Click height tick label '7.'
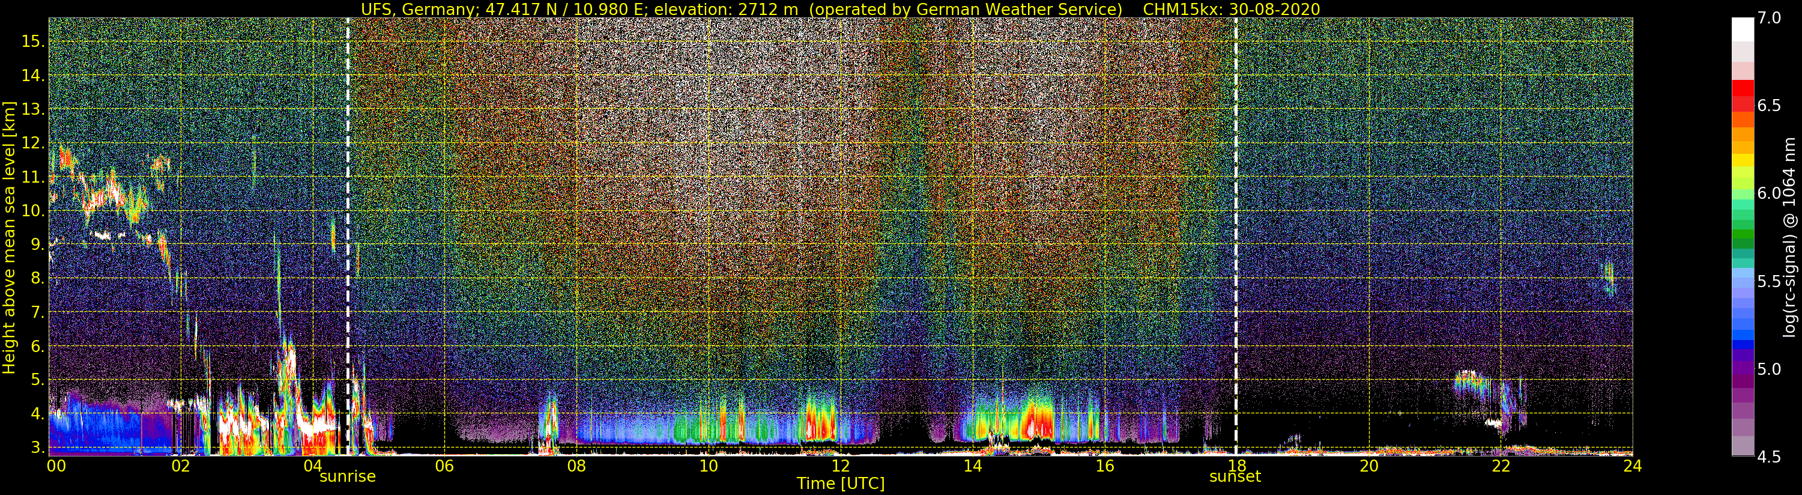Image resolution: width=1802 pixels, height=495 pixels. click(x=38, y=312)
